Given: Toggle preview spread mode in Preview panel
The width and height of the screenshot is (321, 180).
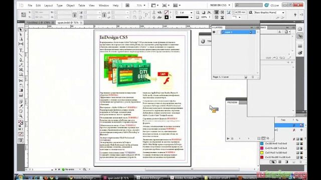Looking at the screenshot, I should 263,138.
